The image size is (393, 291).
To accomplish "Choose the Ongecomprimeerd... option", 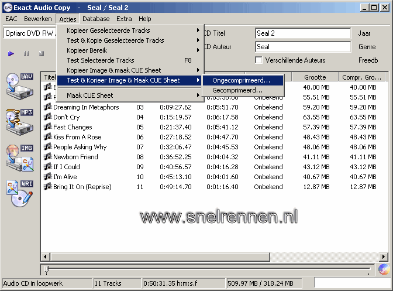I will tap(243, 80).
